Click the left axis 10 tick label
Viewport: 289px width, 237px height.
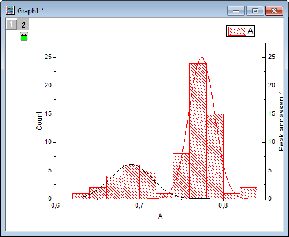tap(48, 142)
